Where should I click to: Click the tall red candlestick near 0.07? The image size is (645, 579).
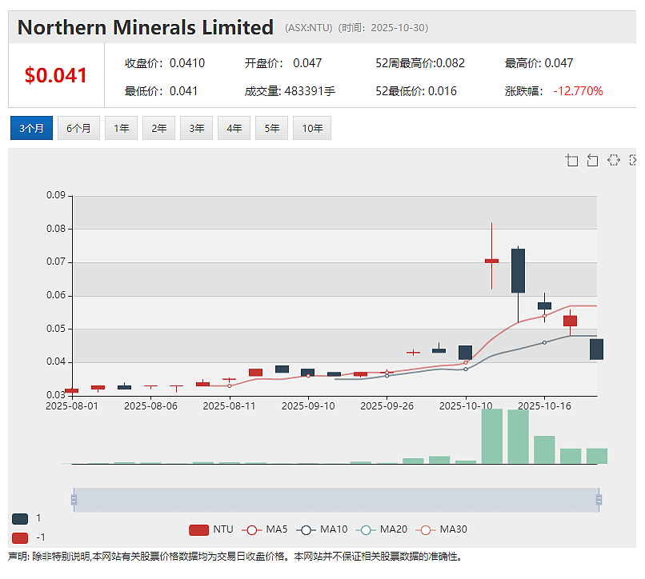coord(491,261)
